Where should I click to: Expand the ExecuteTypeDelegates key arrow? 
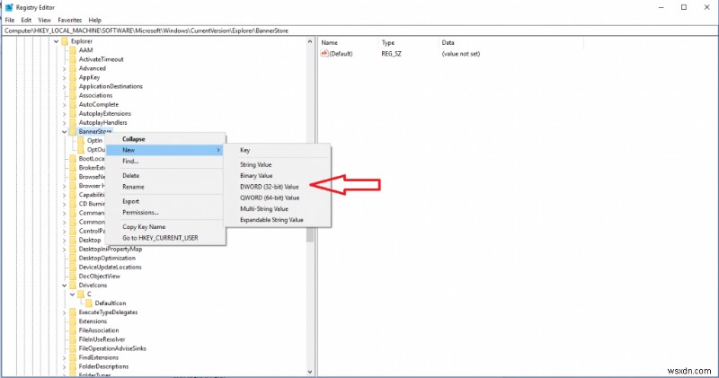[64, 312]
